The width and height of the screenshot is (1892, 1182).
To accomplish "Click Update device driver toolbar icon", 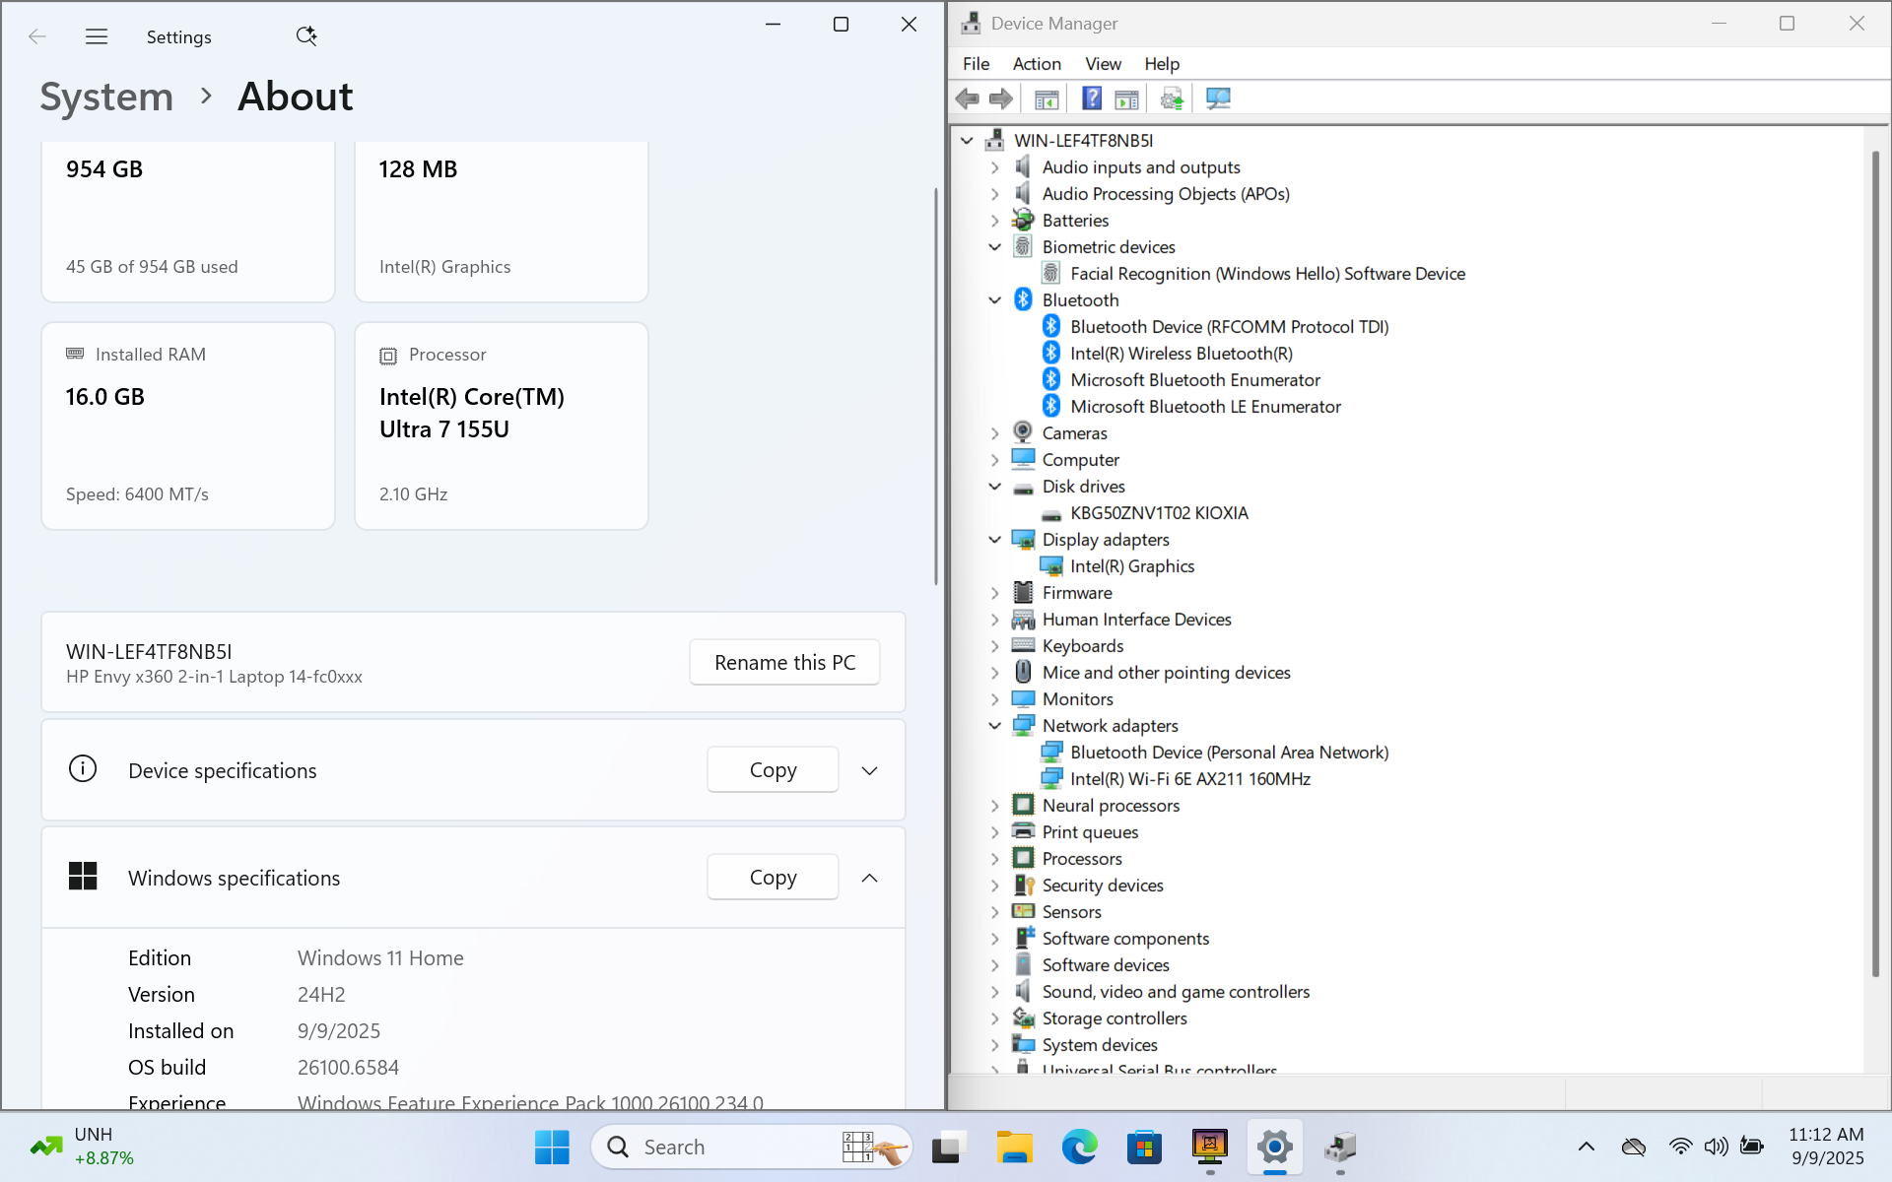I will click(x=1172, y=98).
